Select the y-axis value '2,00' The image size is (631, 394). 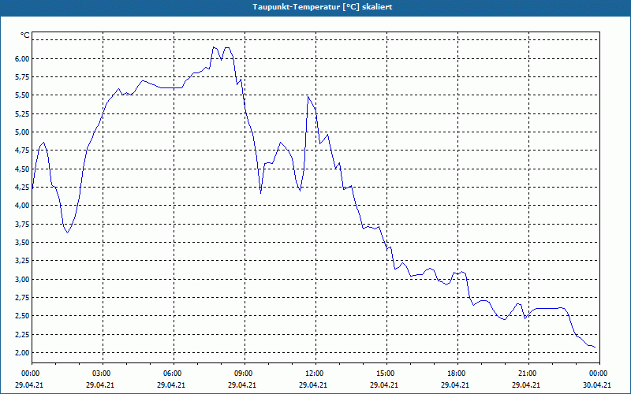(23, 352)
